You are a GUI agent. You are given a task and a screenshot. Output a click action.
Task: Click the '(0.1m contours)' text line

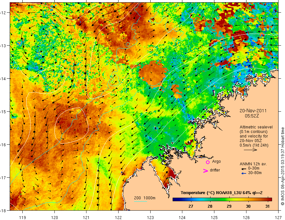(253, 132)
